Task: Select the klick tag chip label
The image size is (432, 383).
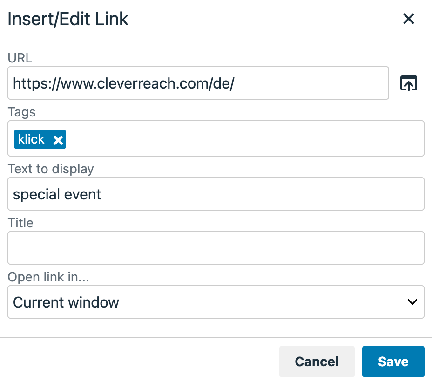Action: (31, 139)
